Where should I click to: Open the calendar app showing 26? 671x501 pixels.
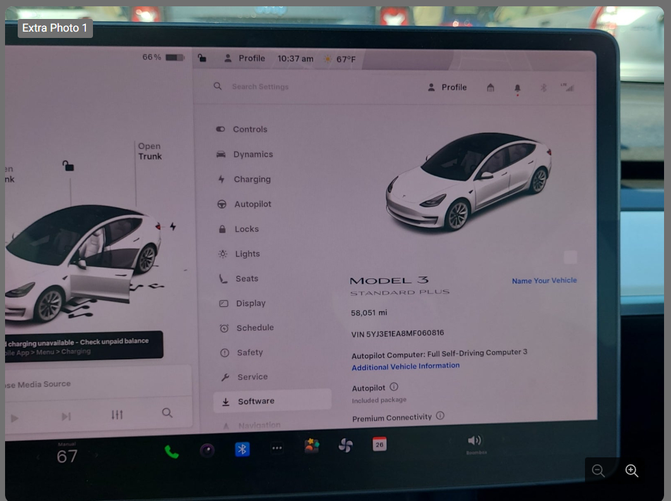[379, 444]
